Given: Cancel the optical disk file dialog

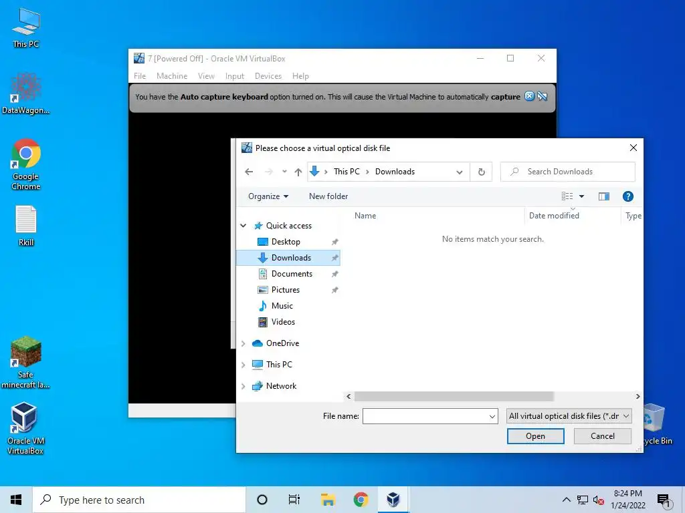Looking at the screenshot, I should pos(603,436).
